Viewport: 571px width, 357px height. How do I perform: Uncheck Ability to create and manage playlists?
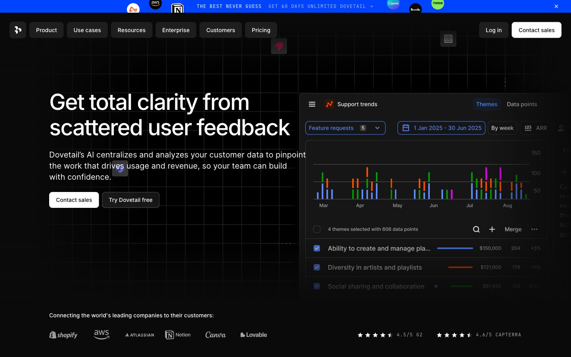(x=317, y=248)
